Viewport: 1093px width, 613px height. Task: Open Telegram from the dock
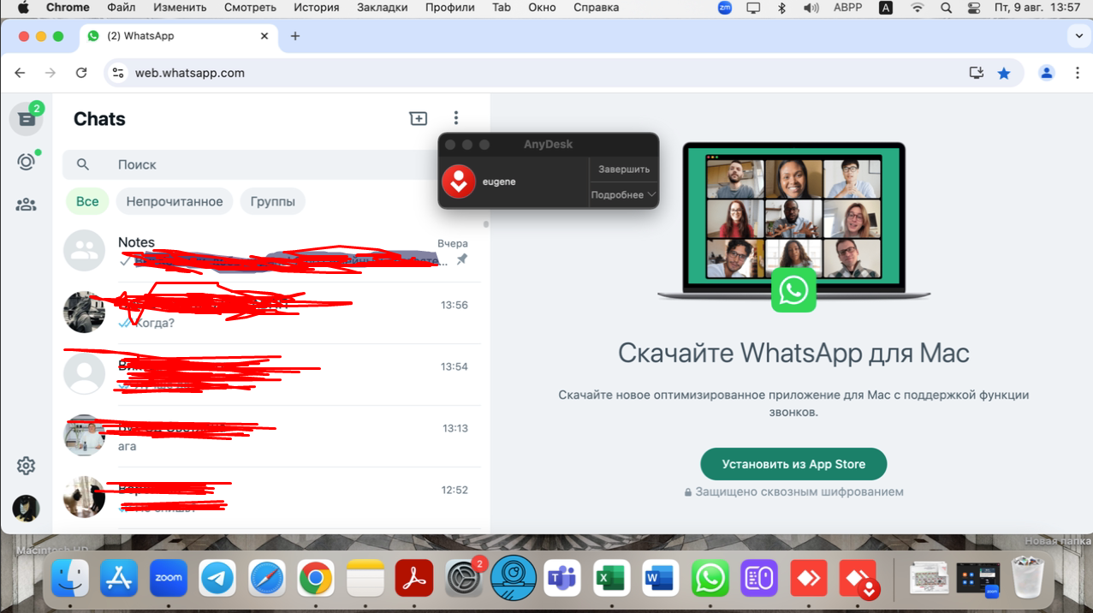tap(217, 579)
